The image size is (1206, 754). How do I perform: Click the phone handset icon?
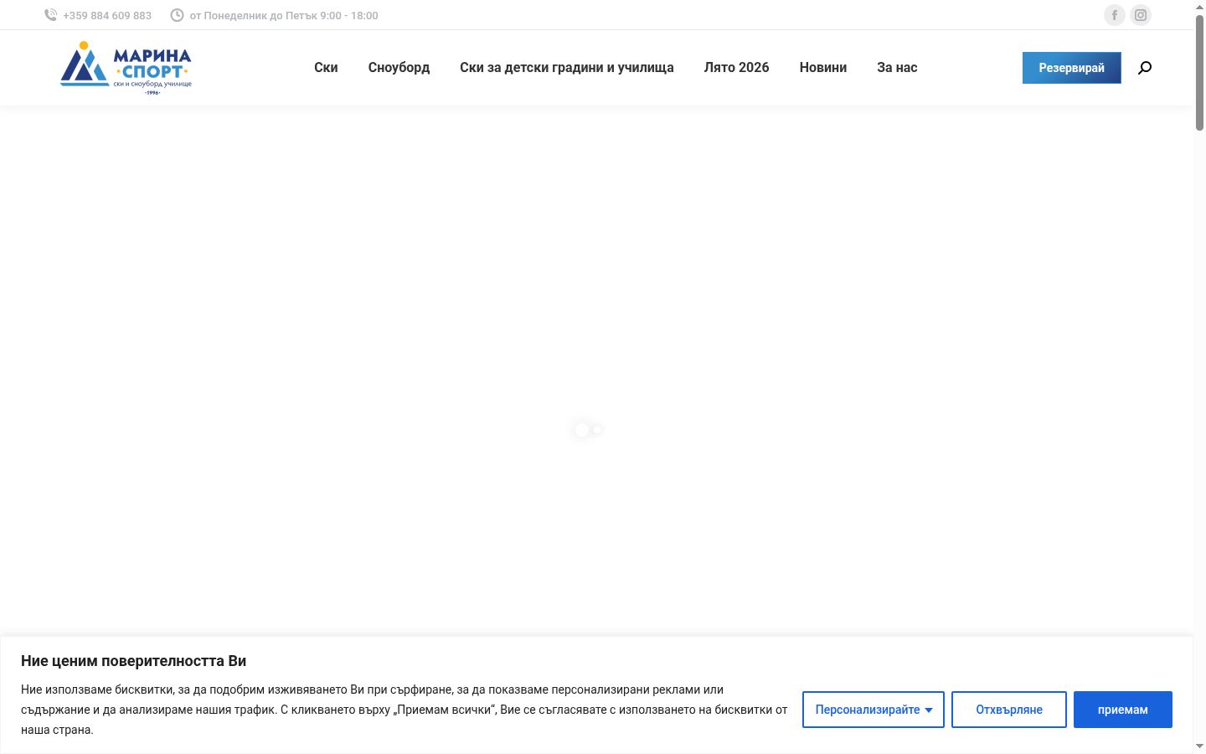click(50, 15)
